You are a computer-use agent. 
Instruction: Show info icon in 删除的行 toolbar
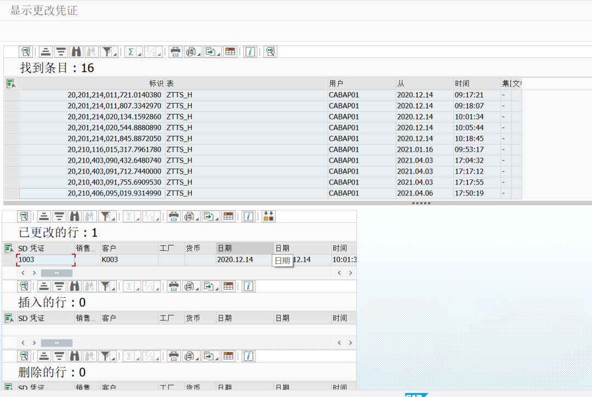pos(248,356)
